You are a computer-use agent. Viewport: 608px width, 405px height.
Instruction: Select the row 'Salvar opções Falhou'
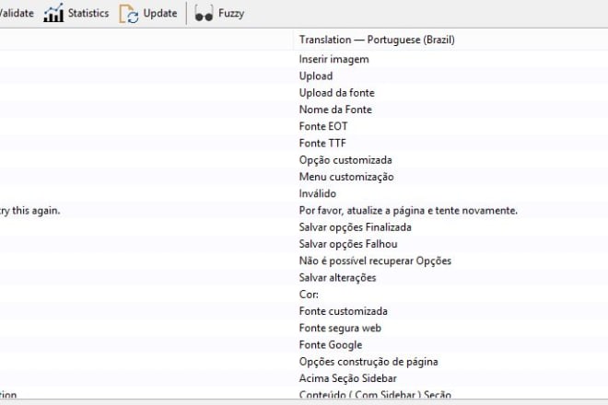click(x=348, y=244)
